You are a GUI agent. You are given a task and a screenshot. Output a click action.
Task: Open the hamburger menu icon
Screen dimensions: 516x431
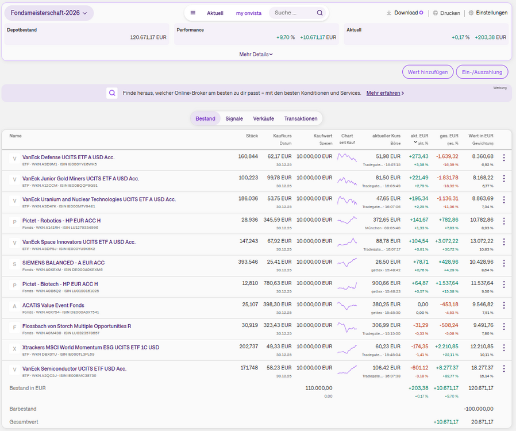[x=193, y=13]
